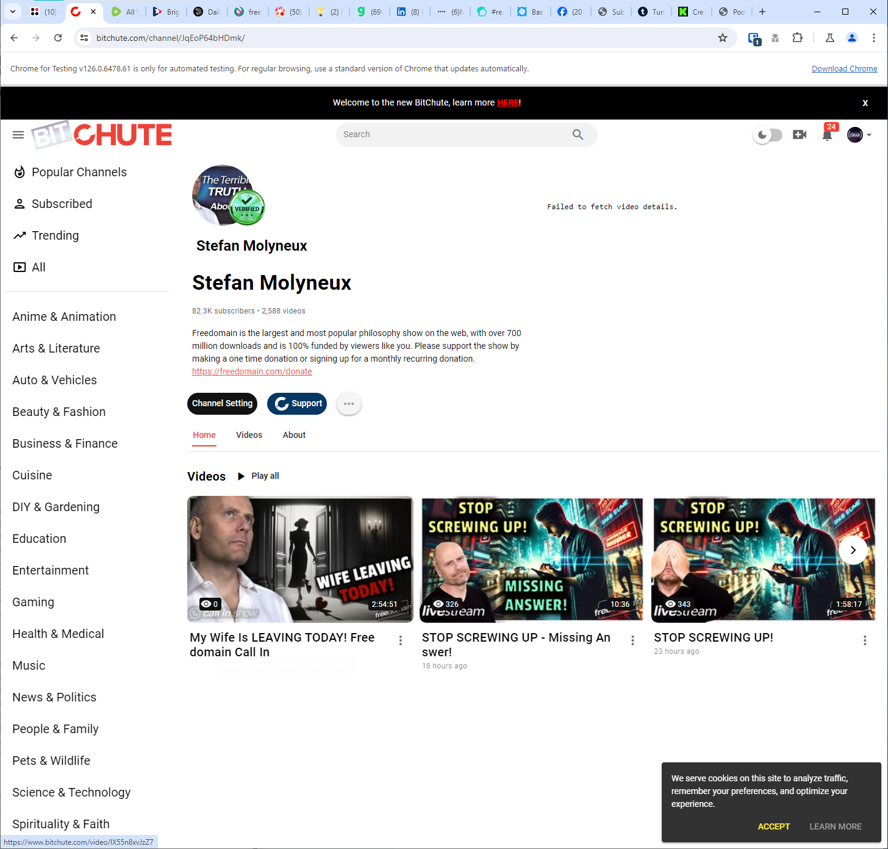Viewport: 888px width, 849px height.
Task: Select Entertainment category
Action: pos(51,571)
